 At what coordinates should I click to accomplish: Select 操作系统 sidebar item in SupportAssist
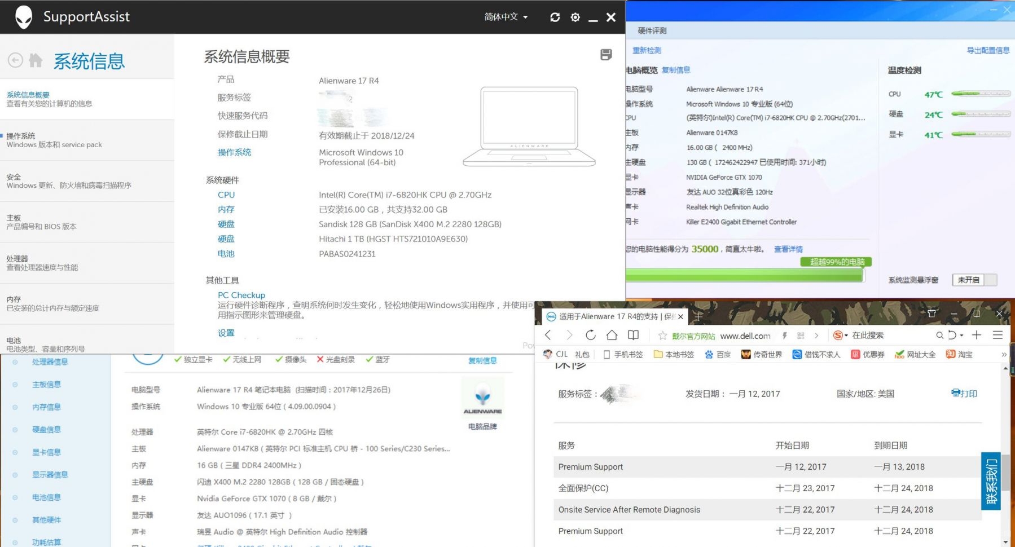click(x=87, y=140)
